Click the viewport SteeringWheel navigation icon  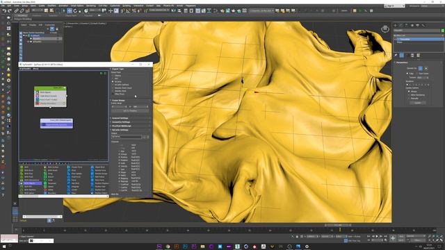[x=385, y=29]
